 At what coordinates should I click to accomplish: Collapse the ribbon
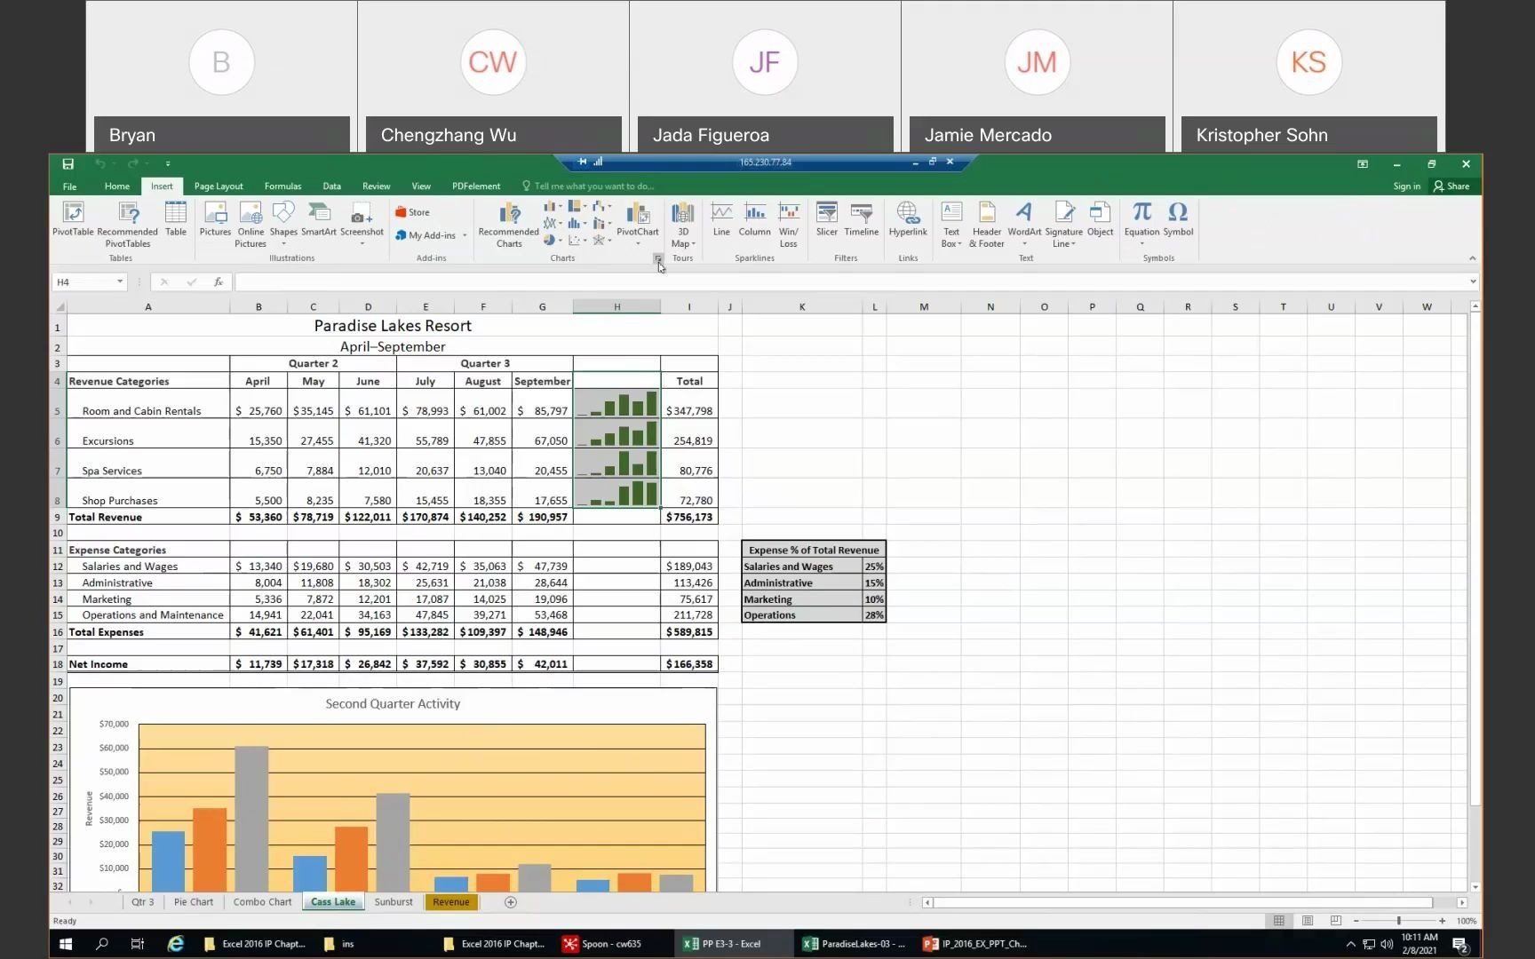point(1473,258)
